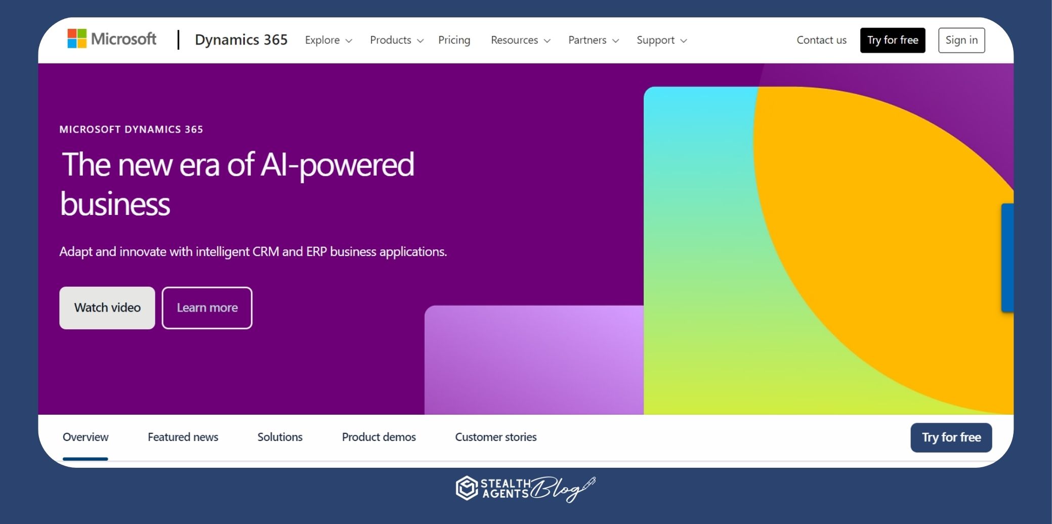The width and height of the screenshot is (1052, 524).
Task: Expand the Resources dropdown menu
Action: [520, 40]
